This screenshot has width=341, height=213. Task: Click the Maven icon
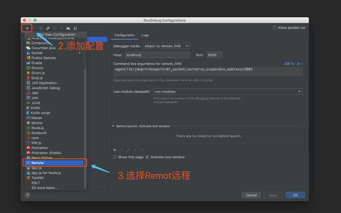(x=28, y=118)
